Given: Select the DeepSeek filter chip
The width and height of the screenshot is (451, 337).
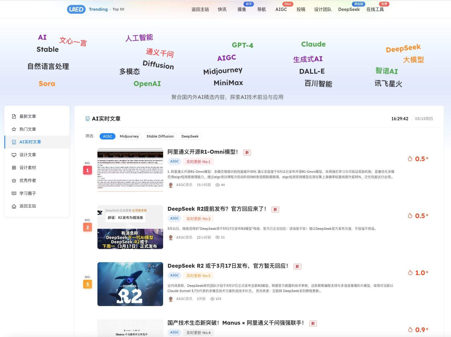Looking at the screenshot, I should click(190, 136).
